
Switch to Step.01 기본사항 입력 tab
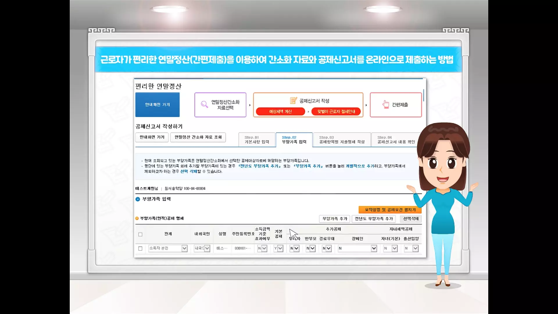point(257,140)
